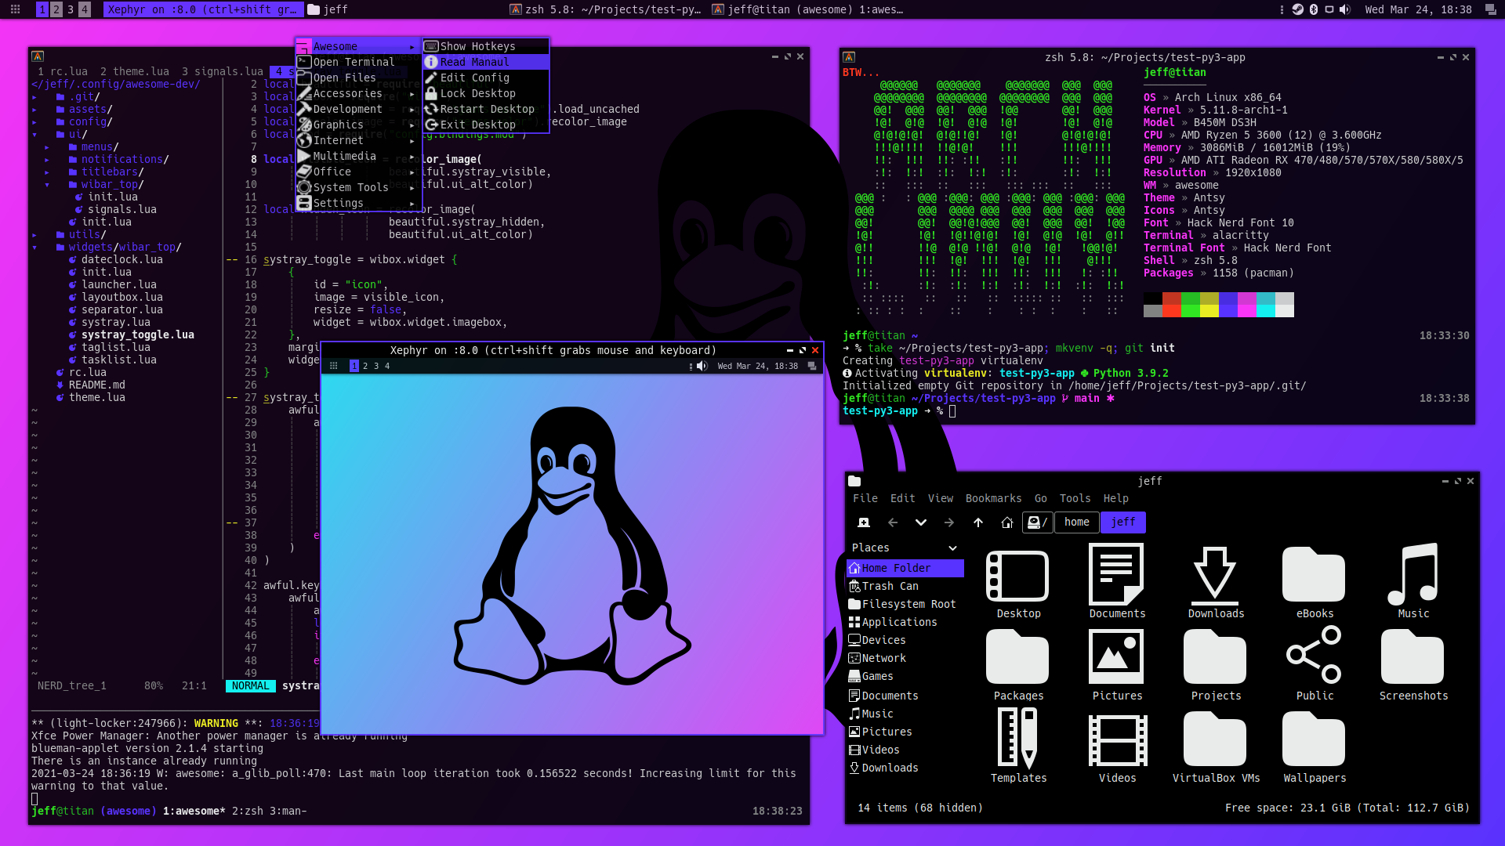This screenshot has width=1505, height=846.
Task: Select the zsh 5.8 task in the top taskbar
Action: [x=607, y=9]
